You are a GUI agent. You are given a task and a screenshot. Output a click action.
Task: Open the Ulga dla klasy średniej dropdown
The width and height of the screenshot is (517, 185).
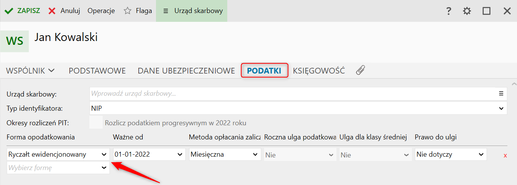(x=376, y=155)
